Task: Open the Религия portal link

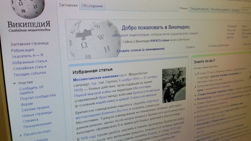Action: [245, 37]
